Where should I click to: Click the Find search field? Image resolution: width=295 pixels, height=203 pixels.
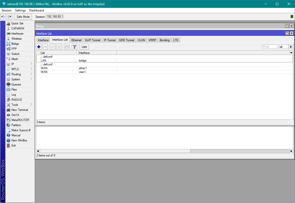(x=269, y=47)
